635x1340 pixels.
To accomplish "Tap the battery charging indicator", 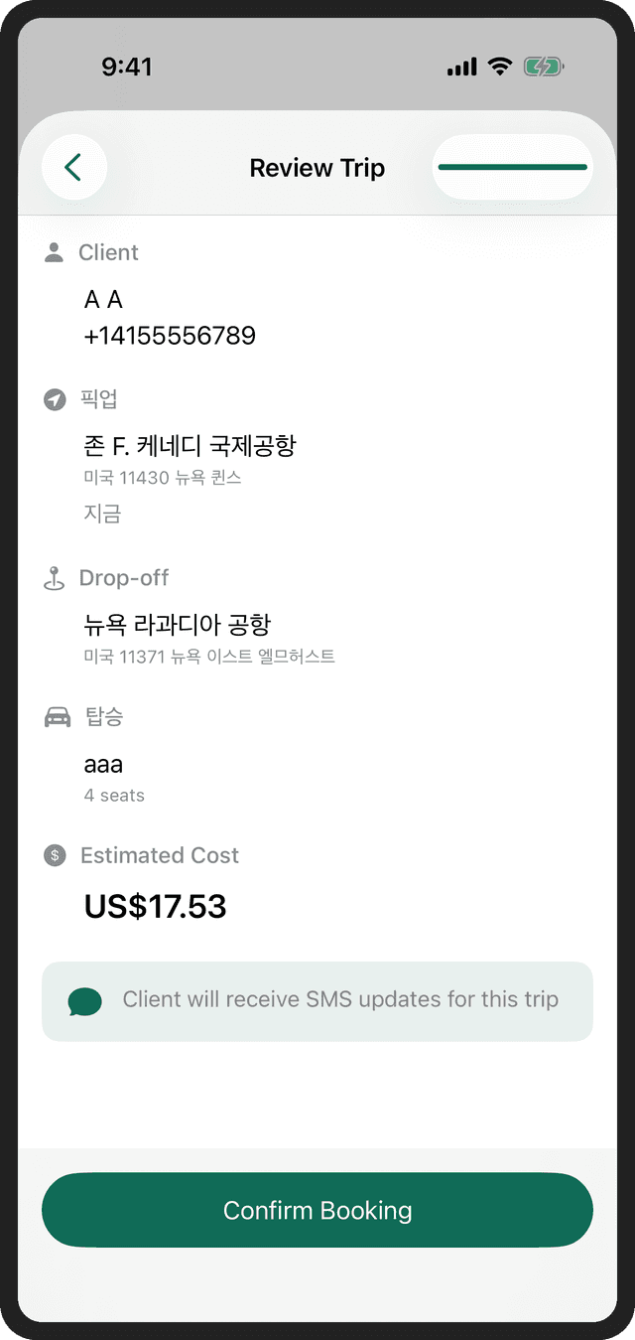I will click(542, 66).
